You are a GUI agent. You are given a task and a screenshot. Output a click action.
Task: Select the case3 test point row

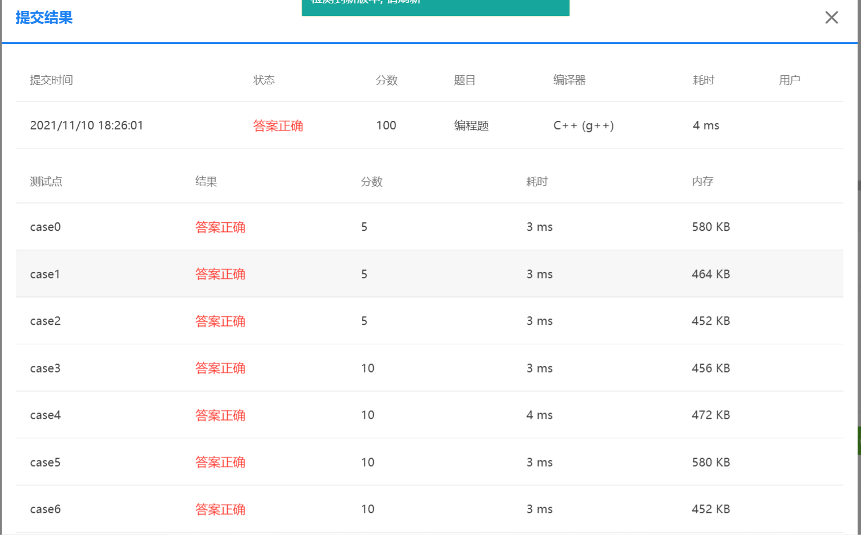(45, 368)
